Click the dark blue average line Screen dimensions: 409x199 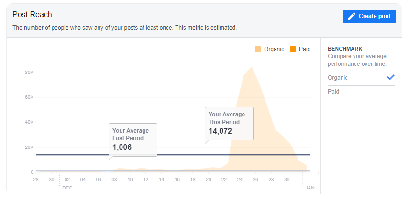[x=173, y=155]
